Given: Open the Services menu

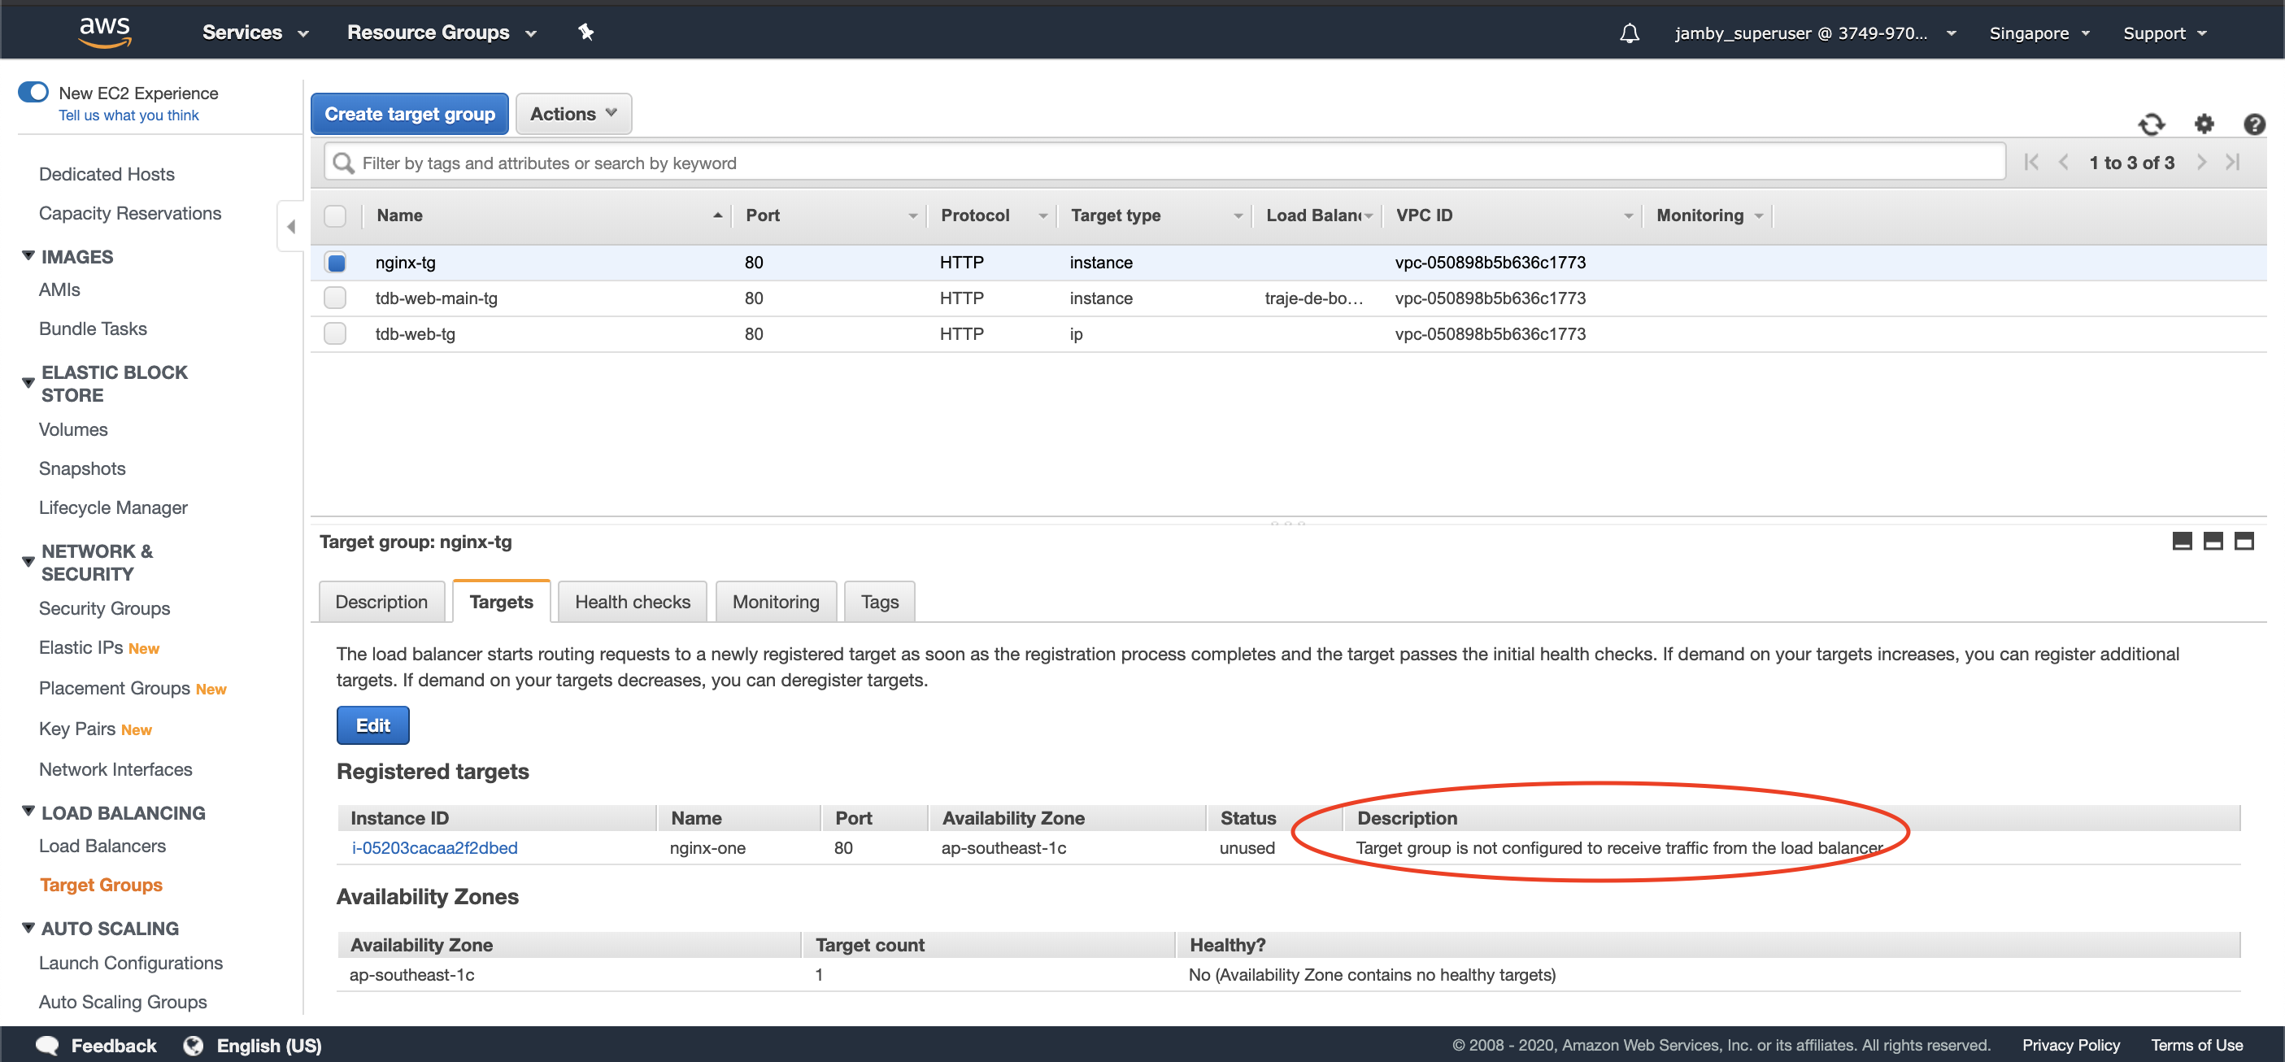Looking at the screenshot, I should [x=254, y=32].
